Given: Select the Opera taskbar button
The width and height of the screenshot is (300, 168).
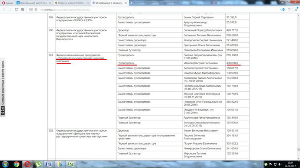Looking at the screenshot, I should [x=27, y=164].
